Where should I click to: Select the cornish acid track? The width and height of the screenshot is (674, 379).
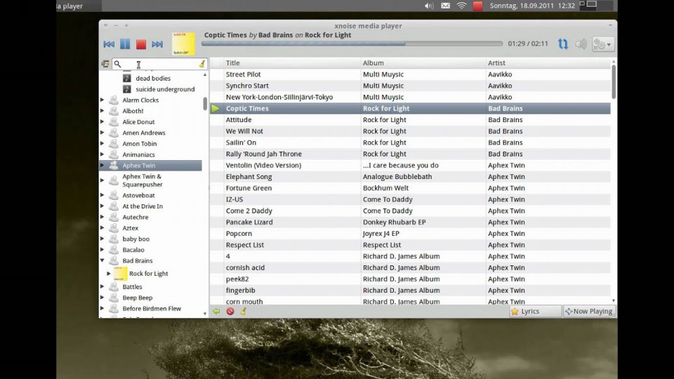coord(410,267)
